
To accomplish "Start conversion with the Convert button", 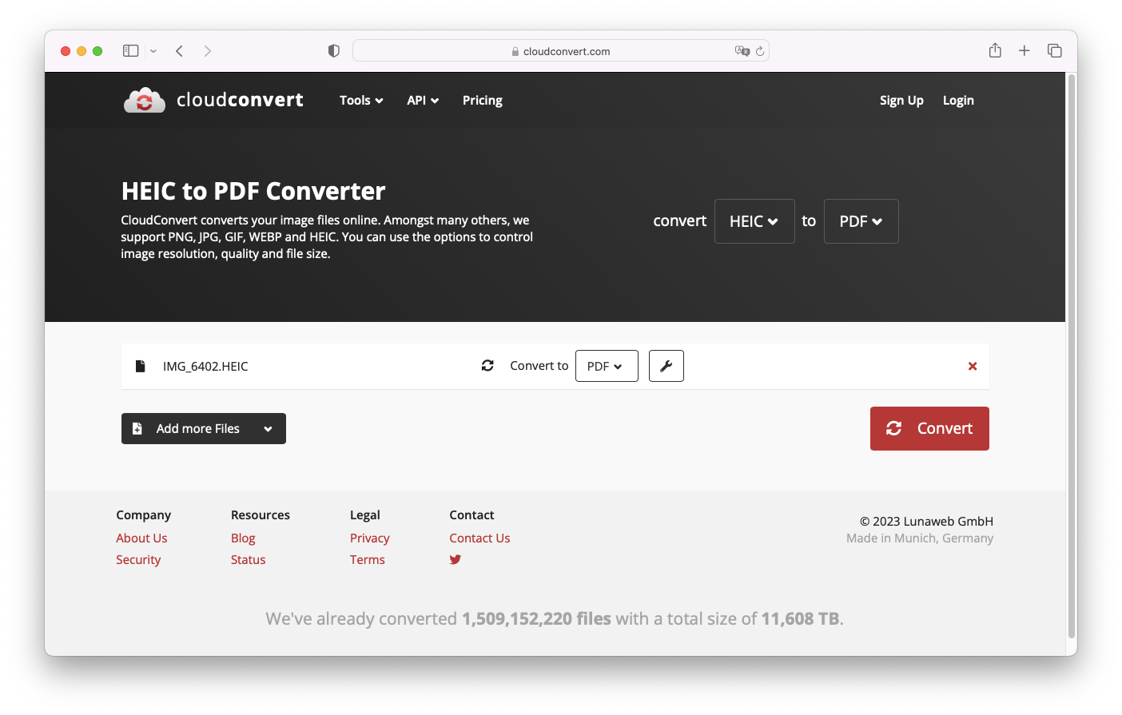I will tap(929, 428).
